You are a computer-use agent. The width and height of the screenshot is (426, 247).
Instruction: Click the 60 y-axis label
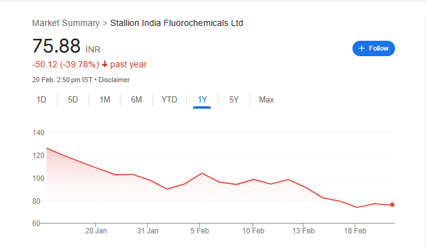[x=36, y=224]
